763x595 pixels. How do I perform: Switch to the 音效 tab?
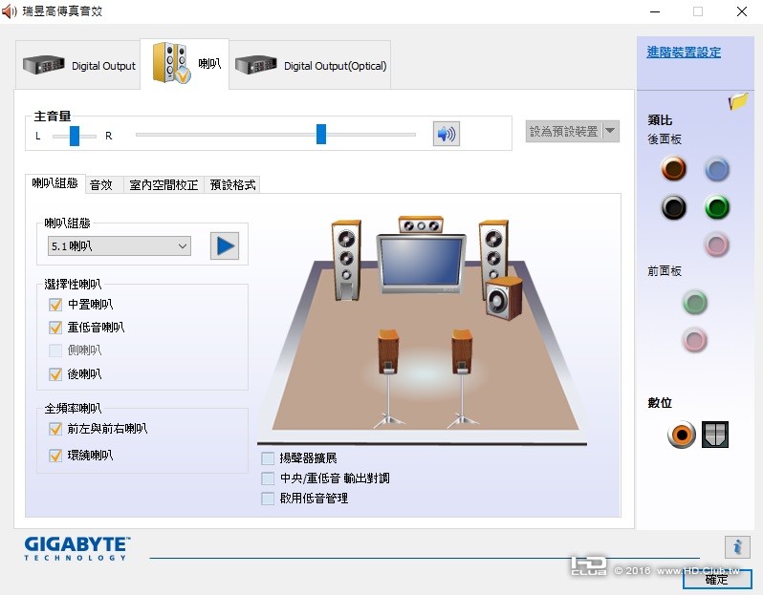click(x=101, y=184)
